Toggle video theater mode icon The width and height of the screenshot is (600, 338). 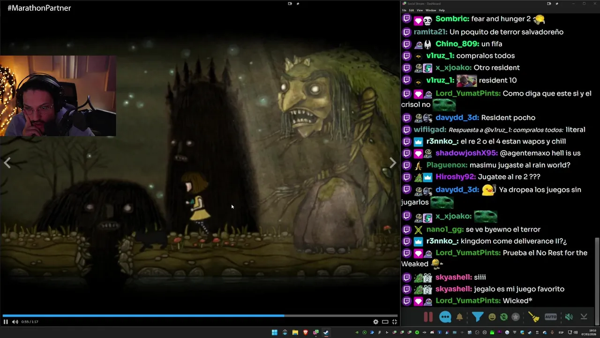click(385, 322)
